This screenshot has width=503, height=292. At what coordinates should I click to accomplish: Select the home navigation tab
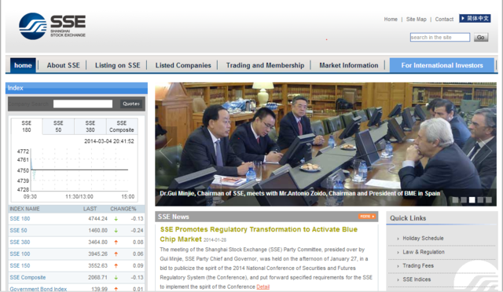tap(23, 65)
